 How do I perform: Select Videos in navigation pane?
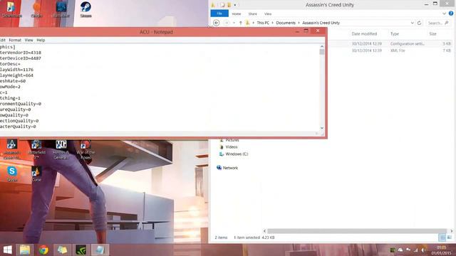pos(231,147)
